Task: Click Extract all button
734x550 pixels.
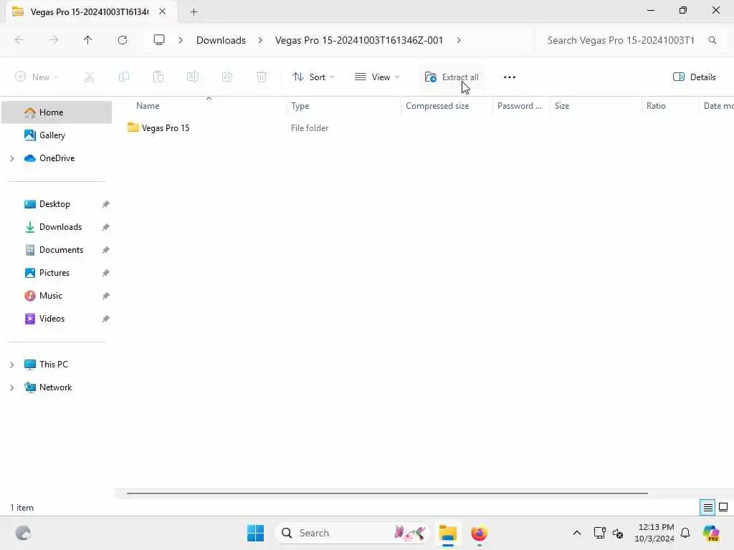Action: (452, 77)
